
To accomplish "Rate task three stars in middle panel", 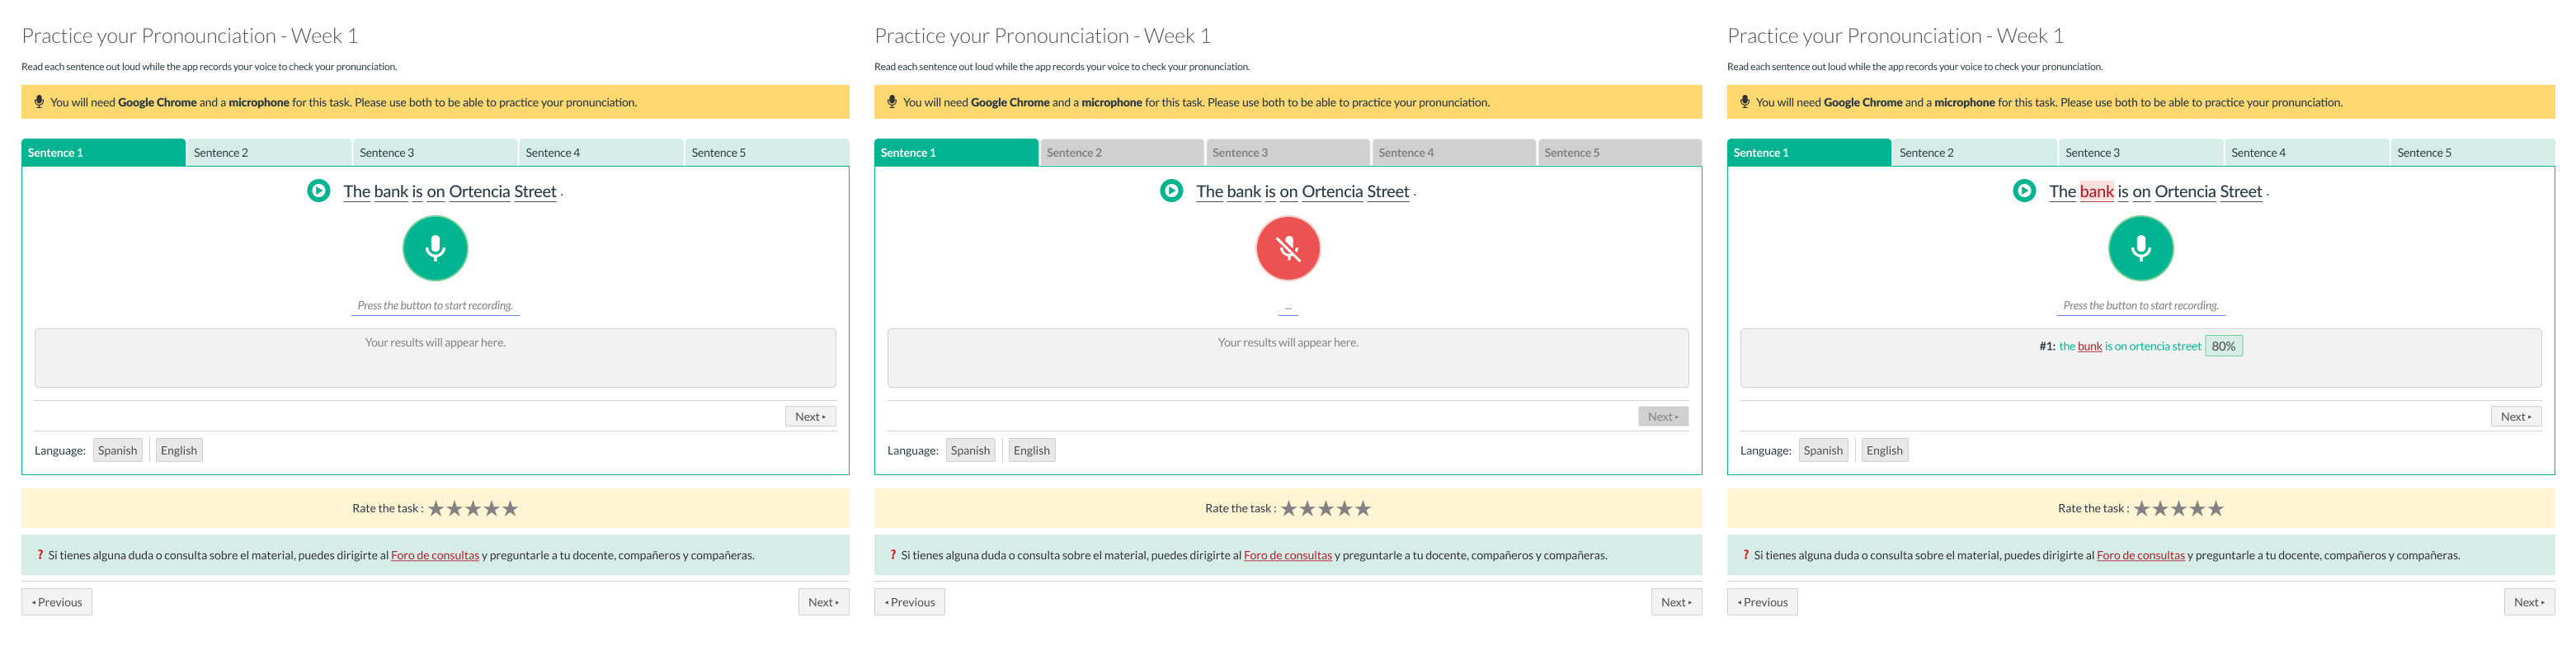I will [x=1326, y=508].
